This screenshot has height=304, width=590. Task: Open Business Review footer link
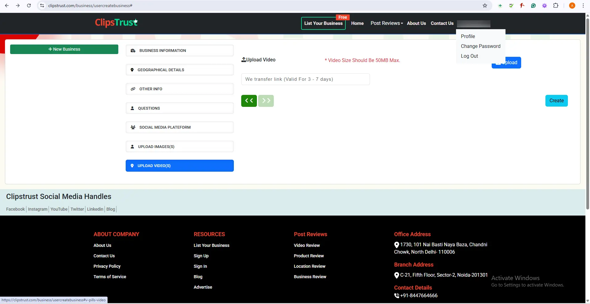[310, 277]
